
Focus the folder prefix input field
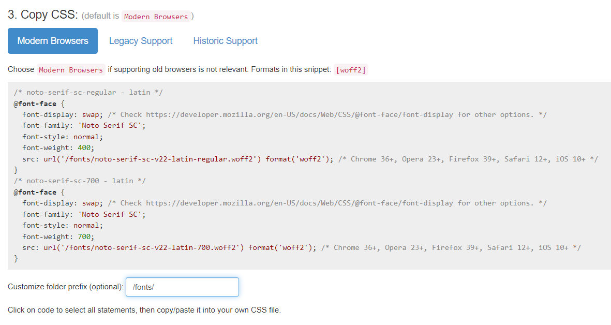pos(182,287)
